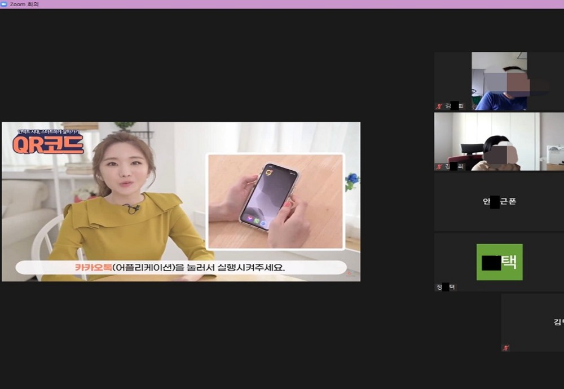Click muted mic icon on the cut-off bottom tile
Image resolution: width=564 pixels, height=389 pixels.
pyautogui.click(x=505, y=348)
